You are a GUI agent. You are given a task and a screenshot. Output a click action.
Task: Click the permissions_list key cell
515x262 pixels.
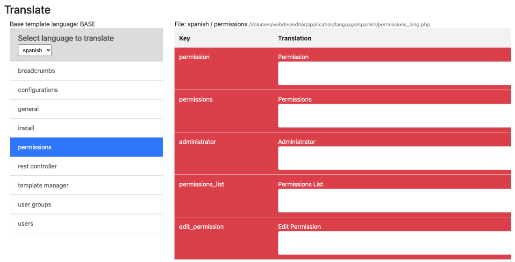201,184
